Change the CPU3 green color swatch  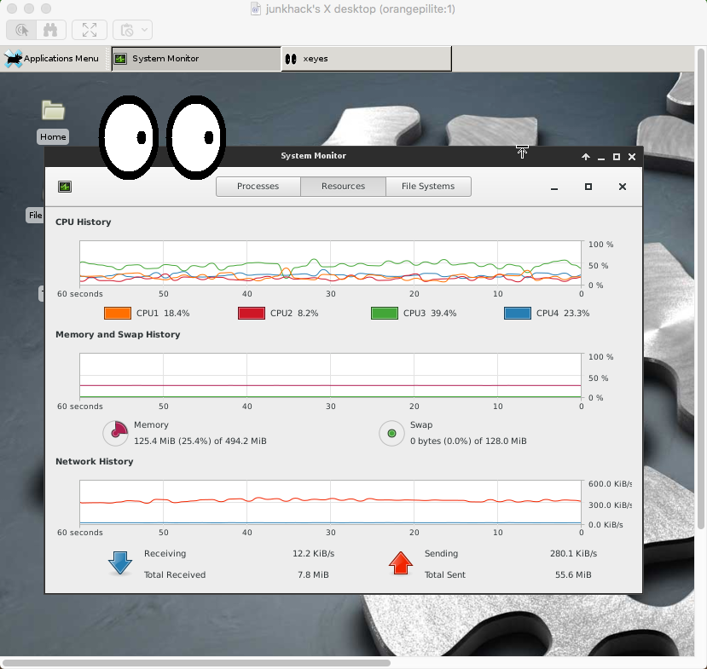point(384,313)
